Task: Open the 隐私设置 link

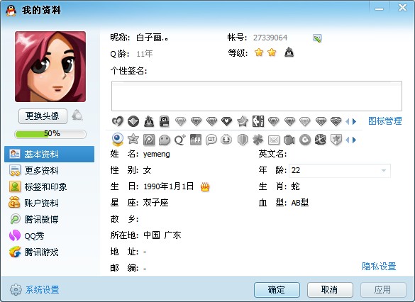Action: coord(379,266)
